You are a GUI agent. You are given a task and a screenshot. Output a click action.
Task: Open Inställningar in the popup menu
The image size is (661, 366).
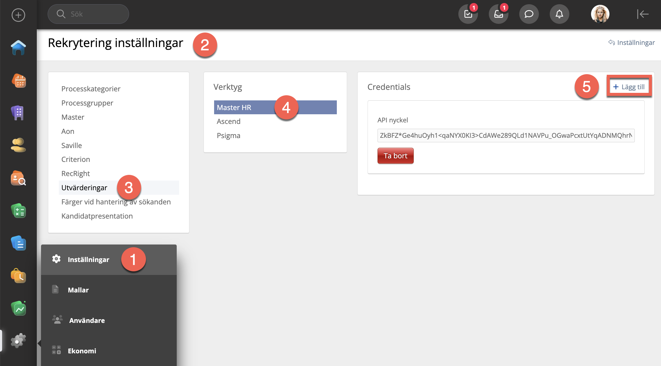[x=109, y=260]
